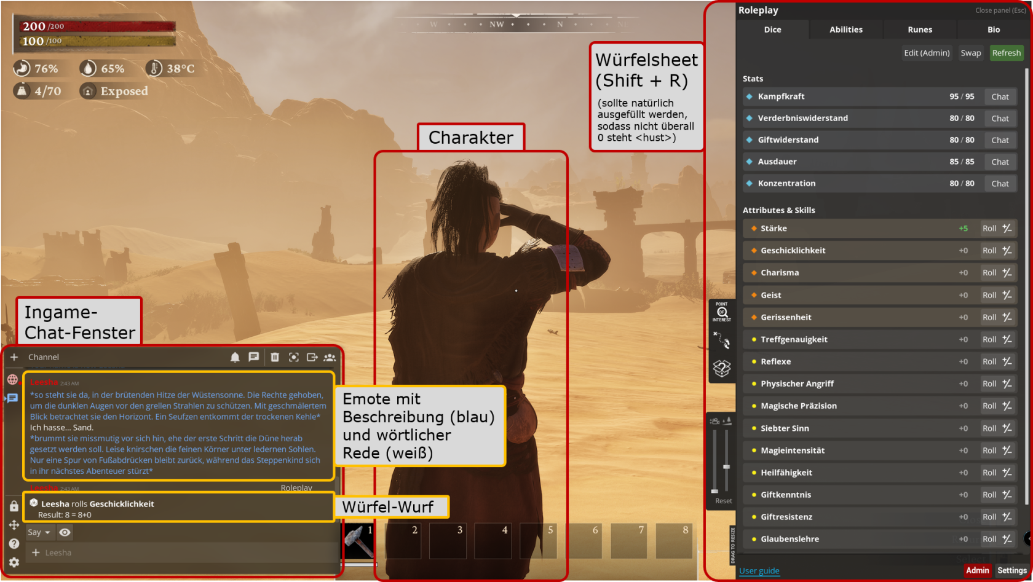Click the green Refresh button

pyautogui.click(x=1007, y=53)
